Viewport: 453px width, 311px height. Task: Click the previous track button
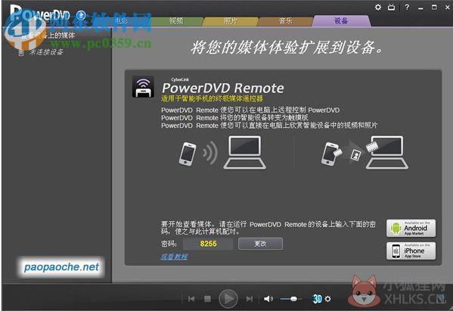191,299
